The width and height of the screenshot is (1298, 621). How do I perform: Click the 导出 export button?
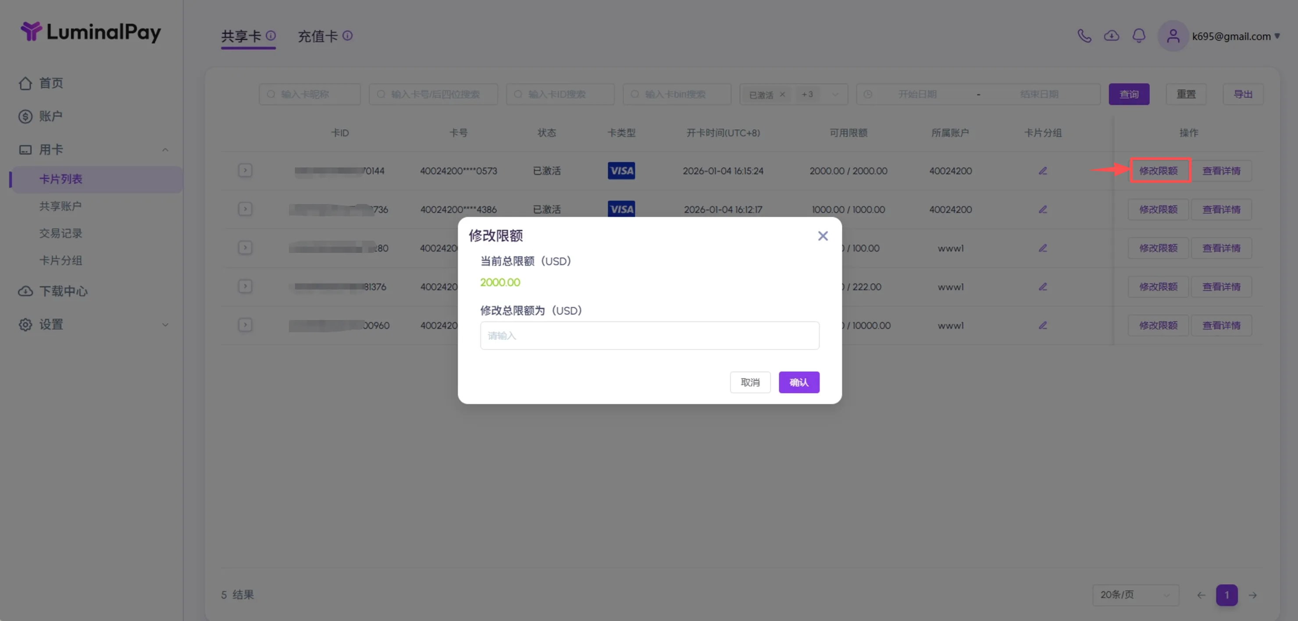pyautogui.click(x=1243, y=94)
